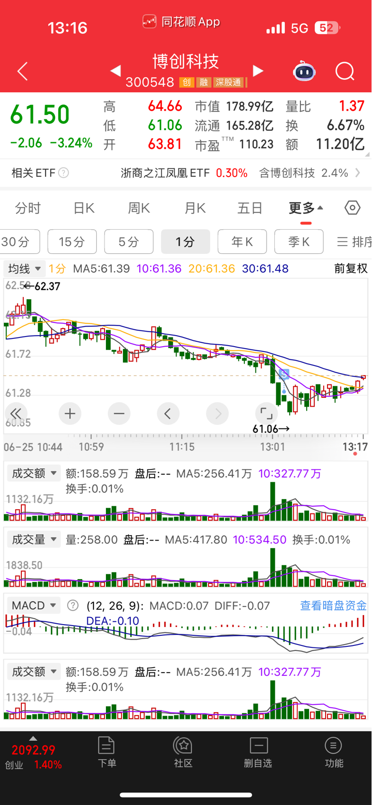Tap the MACD help question mark

click(x=73, y=605)
